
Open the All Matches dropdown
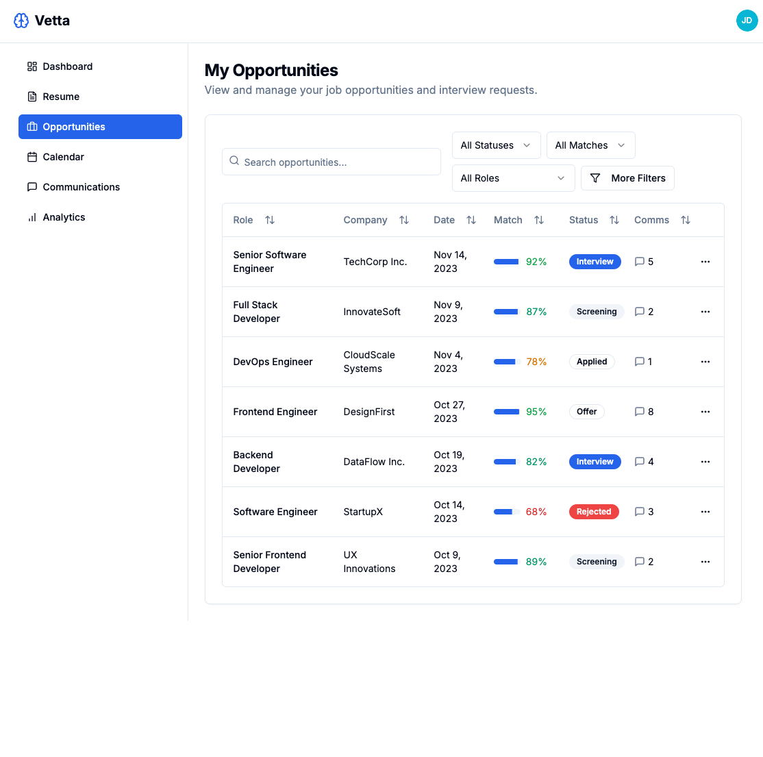pyautogui.click(x=590, y=145)
